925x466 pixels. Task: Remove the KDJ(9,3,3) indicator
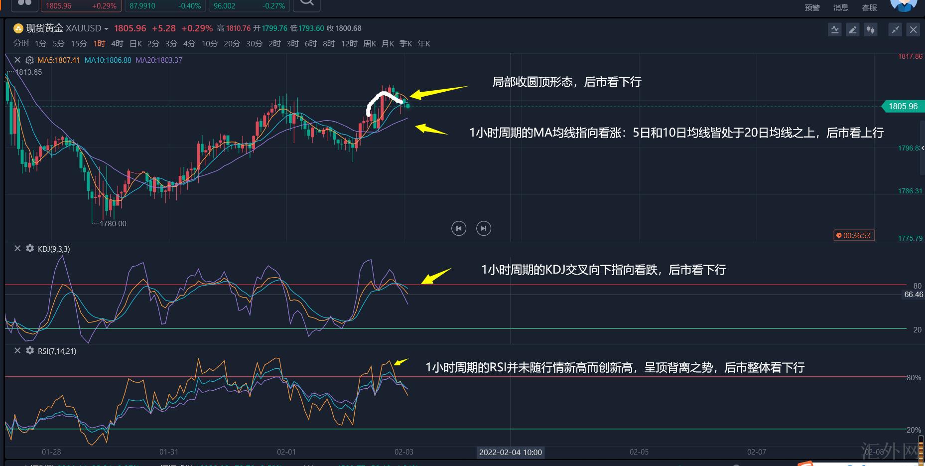pyautogui.click(x=17, y=248)
